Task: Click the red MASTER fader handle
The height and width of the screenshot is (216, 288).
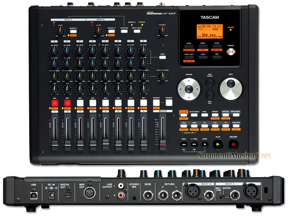Action: coord(163,145)
